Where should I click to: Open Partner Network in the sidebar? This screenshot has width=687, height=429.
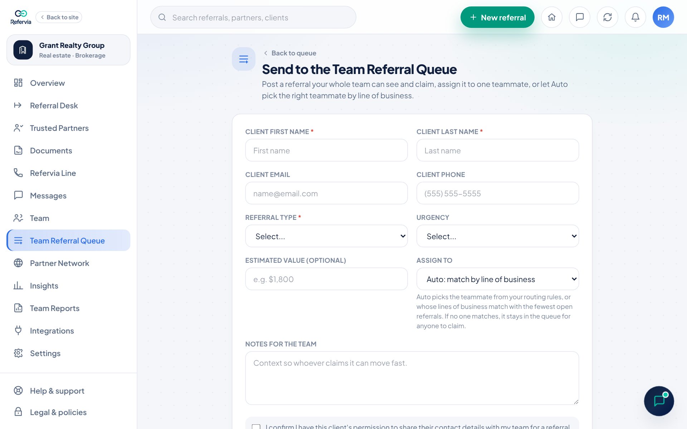pos(68,263)
